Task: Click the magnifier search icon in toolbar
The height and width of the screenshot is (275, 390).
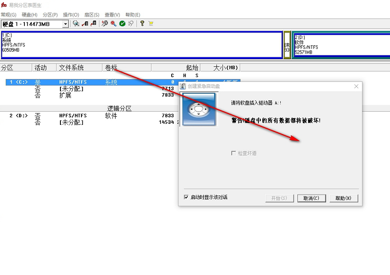Action: pyautogui.click(x=76, y=23)
